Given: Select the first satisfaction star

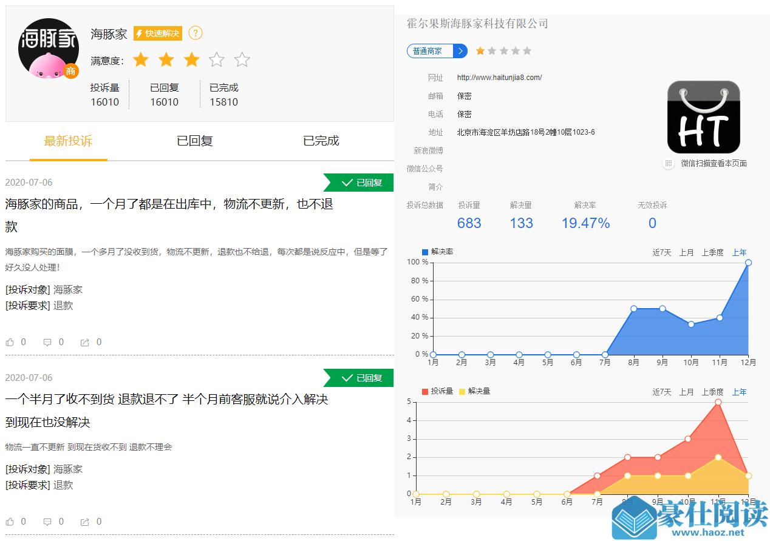Looking at the screenshot, I should (141, 59).
